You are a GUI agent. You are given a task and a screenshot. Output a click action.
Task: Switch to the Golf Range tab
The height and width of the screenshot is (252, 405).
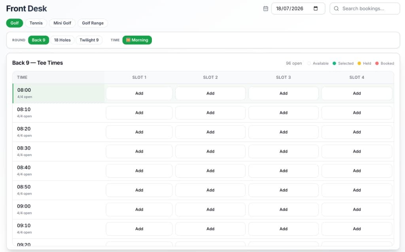[93, 23]
